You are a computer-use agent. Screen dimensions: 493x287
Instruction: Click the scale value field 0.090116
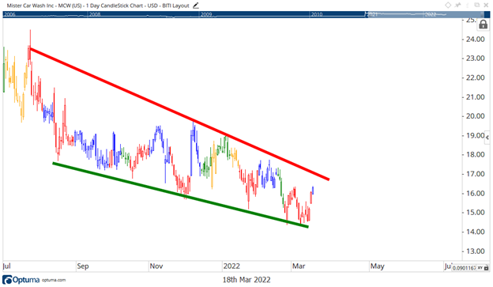pyautogui.click(x=464, y=268)
